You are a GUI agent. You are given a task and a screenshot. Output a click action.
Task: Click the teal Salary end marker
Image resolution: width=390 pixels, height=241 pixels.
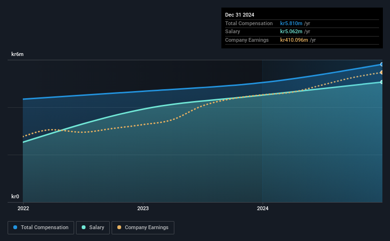382,82
